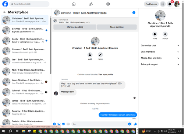Open more actions plus icon in composer
This screenshot has height=134, width=184.
pos(54,124)
